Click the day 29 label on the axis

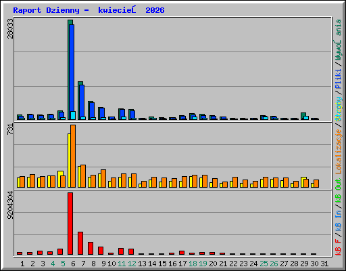pyautogui.click(x=304, y=264)
